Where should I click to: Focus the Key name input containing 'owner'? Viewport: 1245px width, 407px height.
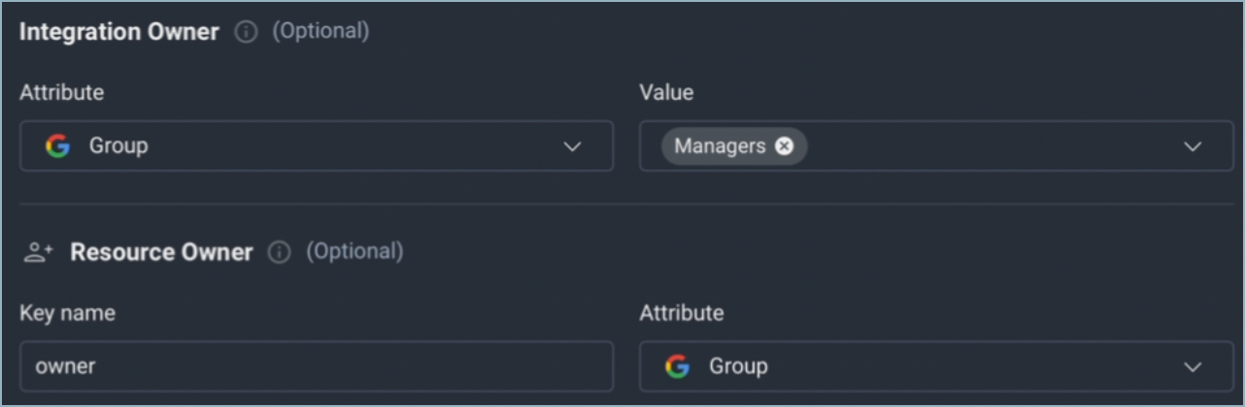click(x=316, y=366)
